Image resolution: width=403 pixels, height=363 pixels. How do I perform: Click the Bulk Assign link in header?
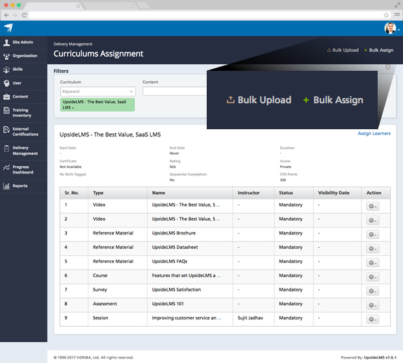[378, 50]
